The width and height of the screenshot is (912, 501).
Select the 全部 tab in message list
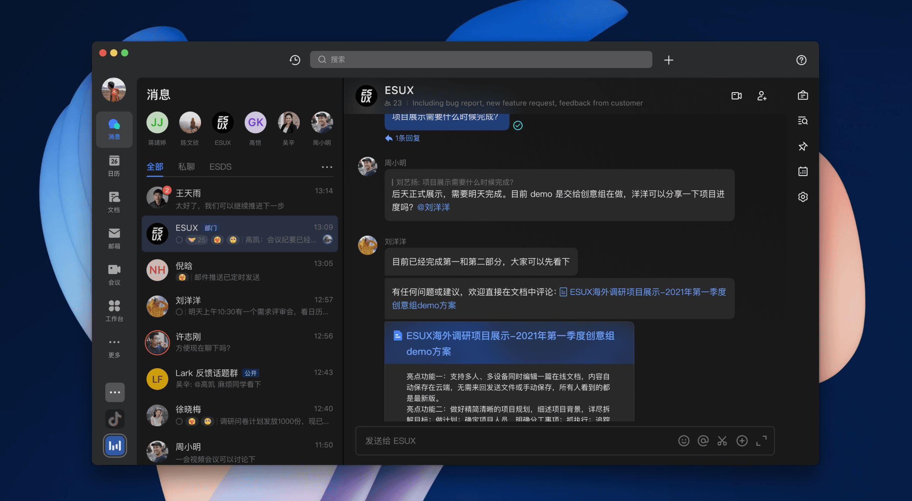click(155, 167)
